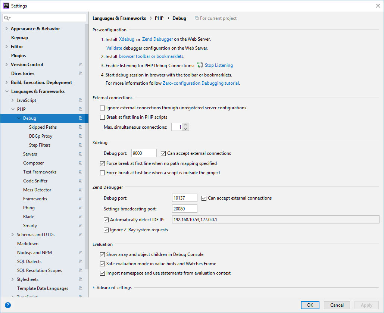Image resolution: width=384 pixels, height=313 pixels.
Task: Click project-level icon beside Node.js and NPM
Action: point(80,253)
